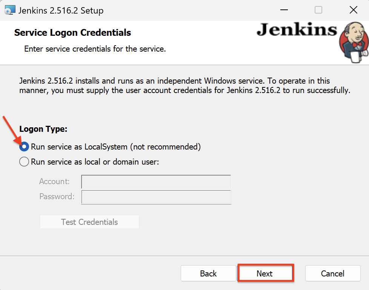Viewport: 369px width, 290px height.
Task: Select Run service as LocalSystem option
Action: pyautogui.click(x=24, y=147)
